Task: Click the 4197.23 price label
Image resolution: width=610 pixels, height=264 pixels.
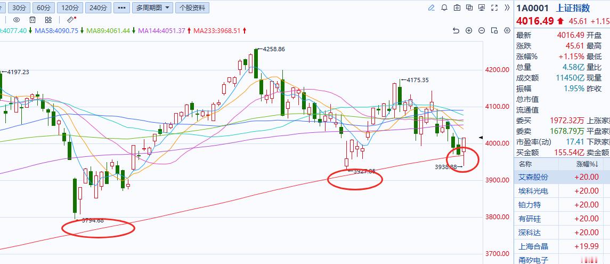Action: (x=18, y=71)
